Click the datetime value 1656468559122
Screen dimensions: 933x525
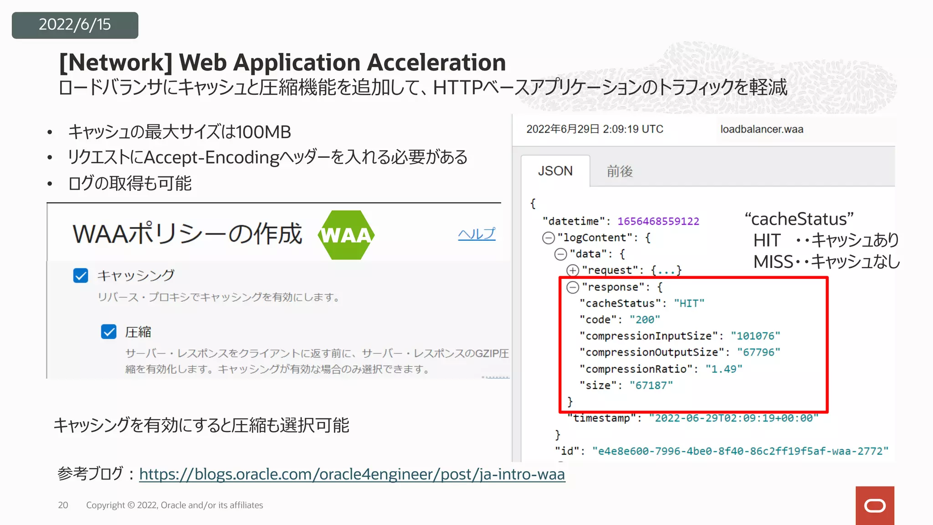click(658, 221)
